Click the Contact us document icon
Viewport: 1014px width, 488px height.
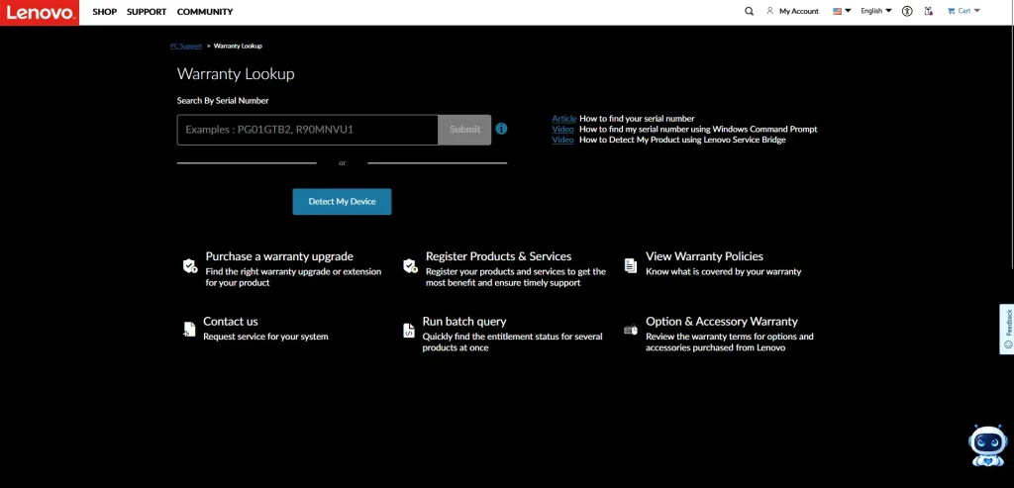click(x=189, y=329)
